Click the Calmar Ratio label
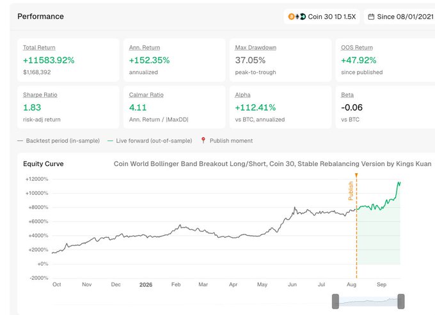 (x=146, y=95)
